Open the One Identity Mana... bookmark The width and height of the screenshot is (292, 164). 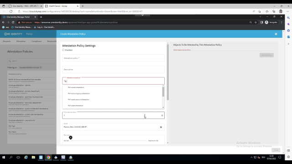click(x=21, y=27)
